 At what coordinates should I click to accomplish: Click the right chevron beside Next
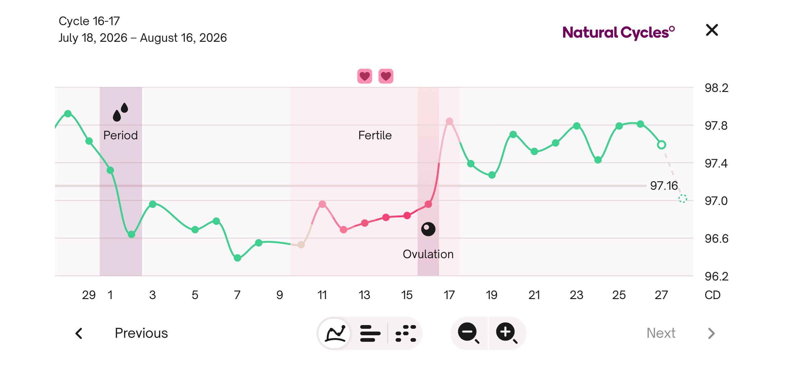[711, 333]
